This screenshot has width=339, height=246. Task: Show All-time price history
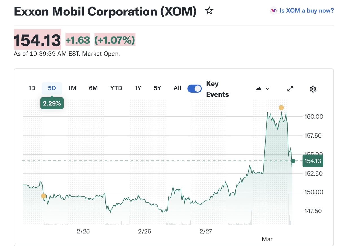[177, 88]
